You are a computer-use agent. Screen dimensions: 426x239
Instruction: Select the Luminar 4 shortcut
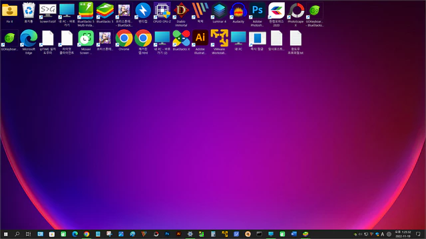(x=219, y=13)
